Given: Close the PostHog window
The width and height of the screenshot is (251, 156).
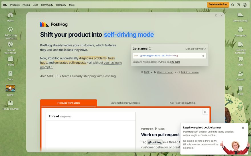Looking at the screenshot, I should [x=222, y=15].
